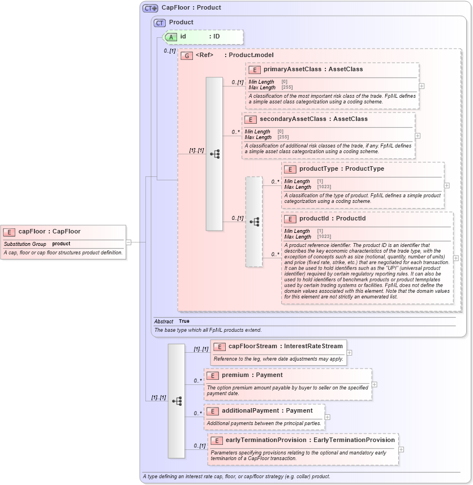Click the connector square beside the capFloor box
Screen dimensions: 473x485
(129, 242)
